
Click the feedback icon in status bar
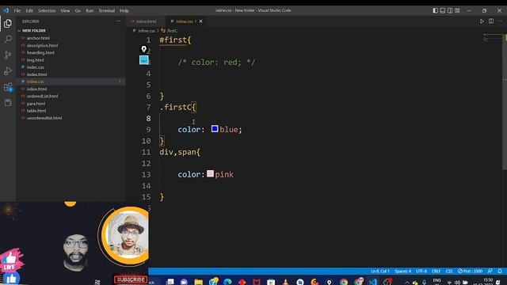tap(490, 271)
